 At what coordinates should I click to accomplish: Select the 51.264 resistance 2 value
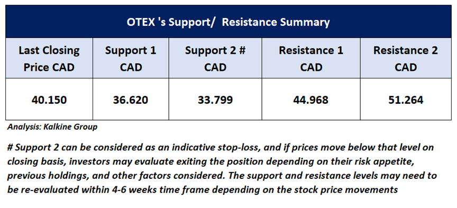(406, 100)
